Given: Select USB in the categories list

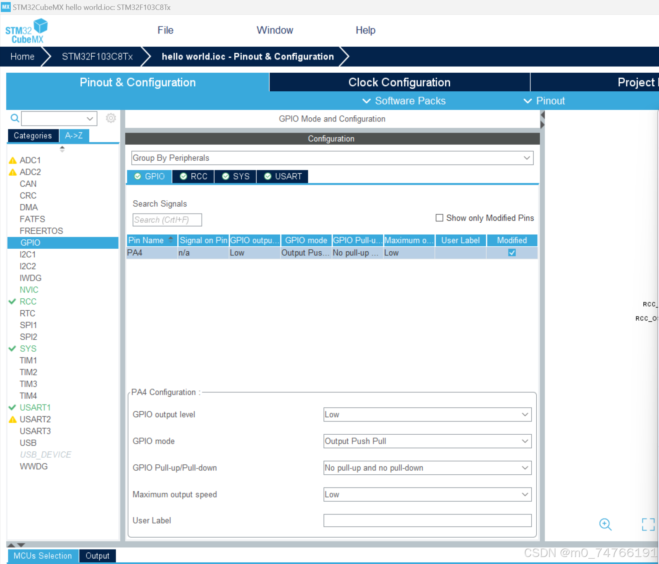Looking at the screenshot, I should pos(28,443).
